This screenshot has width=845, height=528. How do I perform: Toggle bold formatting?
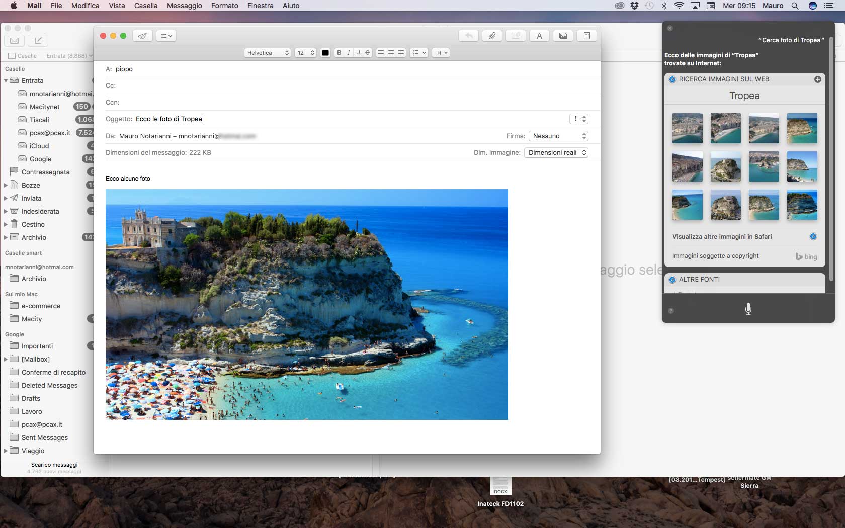point(339,53)
